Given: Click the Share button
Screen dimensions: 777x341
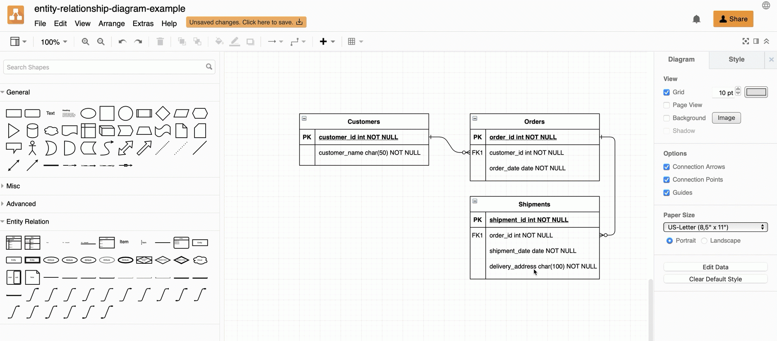Looking at the screenshot, I should [x=733, y=19].
